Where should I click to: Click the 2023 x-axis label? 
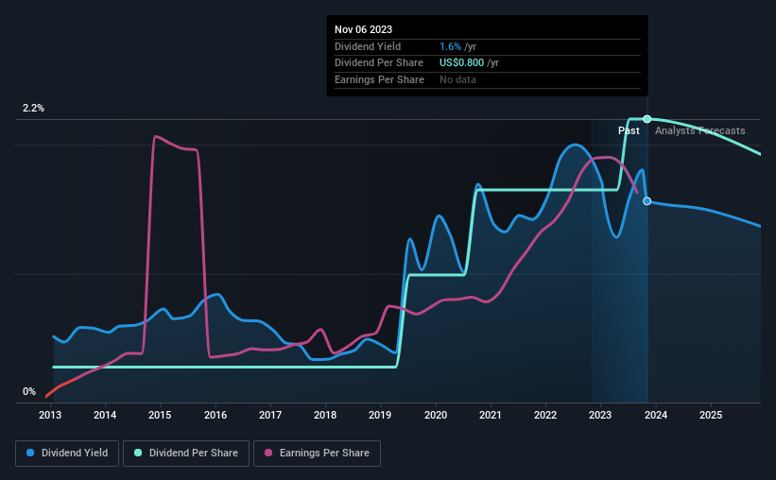[x=600, y=415]
